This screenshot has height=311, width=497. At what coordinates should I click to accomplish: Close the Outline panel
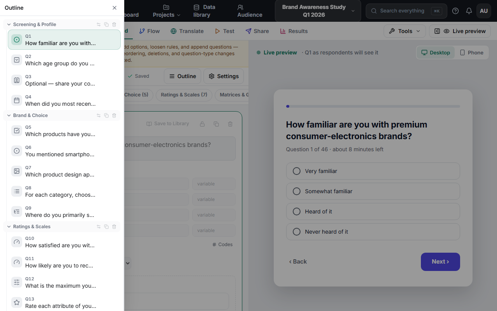(115, 8)
